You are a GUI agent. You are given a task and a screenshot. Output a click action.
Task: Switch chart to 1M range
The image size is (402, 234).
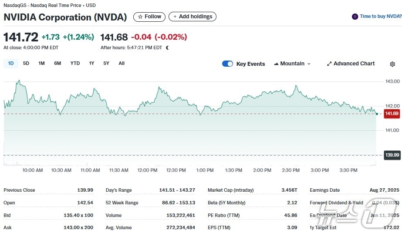coord(41,64)
